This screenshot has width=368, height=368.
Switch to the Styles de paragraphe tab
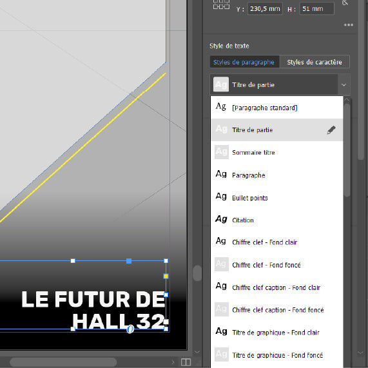244,62
